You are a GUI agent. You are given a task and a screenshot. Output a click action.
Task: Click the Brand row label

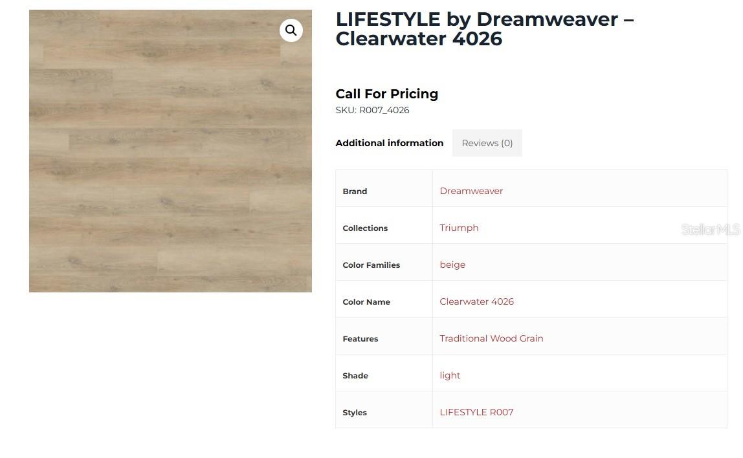(355, 191)
